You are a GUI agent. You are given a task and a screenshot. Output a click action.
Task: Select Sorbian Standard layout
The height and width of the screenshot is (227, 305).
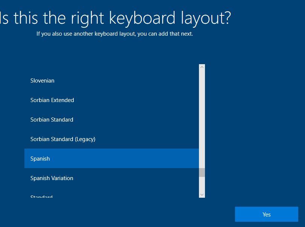click(52, 120)
